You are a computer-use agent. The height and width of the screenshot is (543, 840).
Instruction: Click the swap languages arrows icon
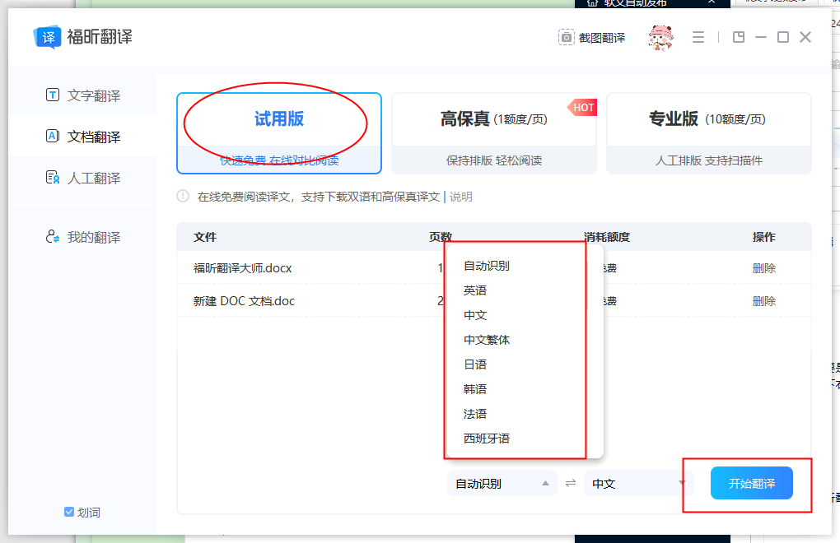pos(569,484)
